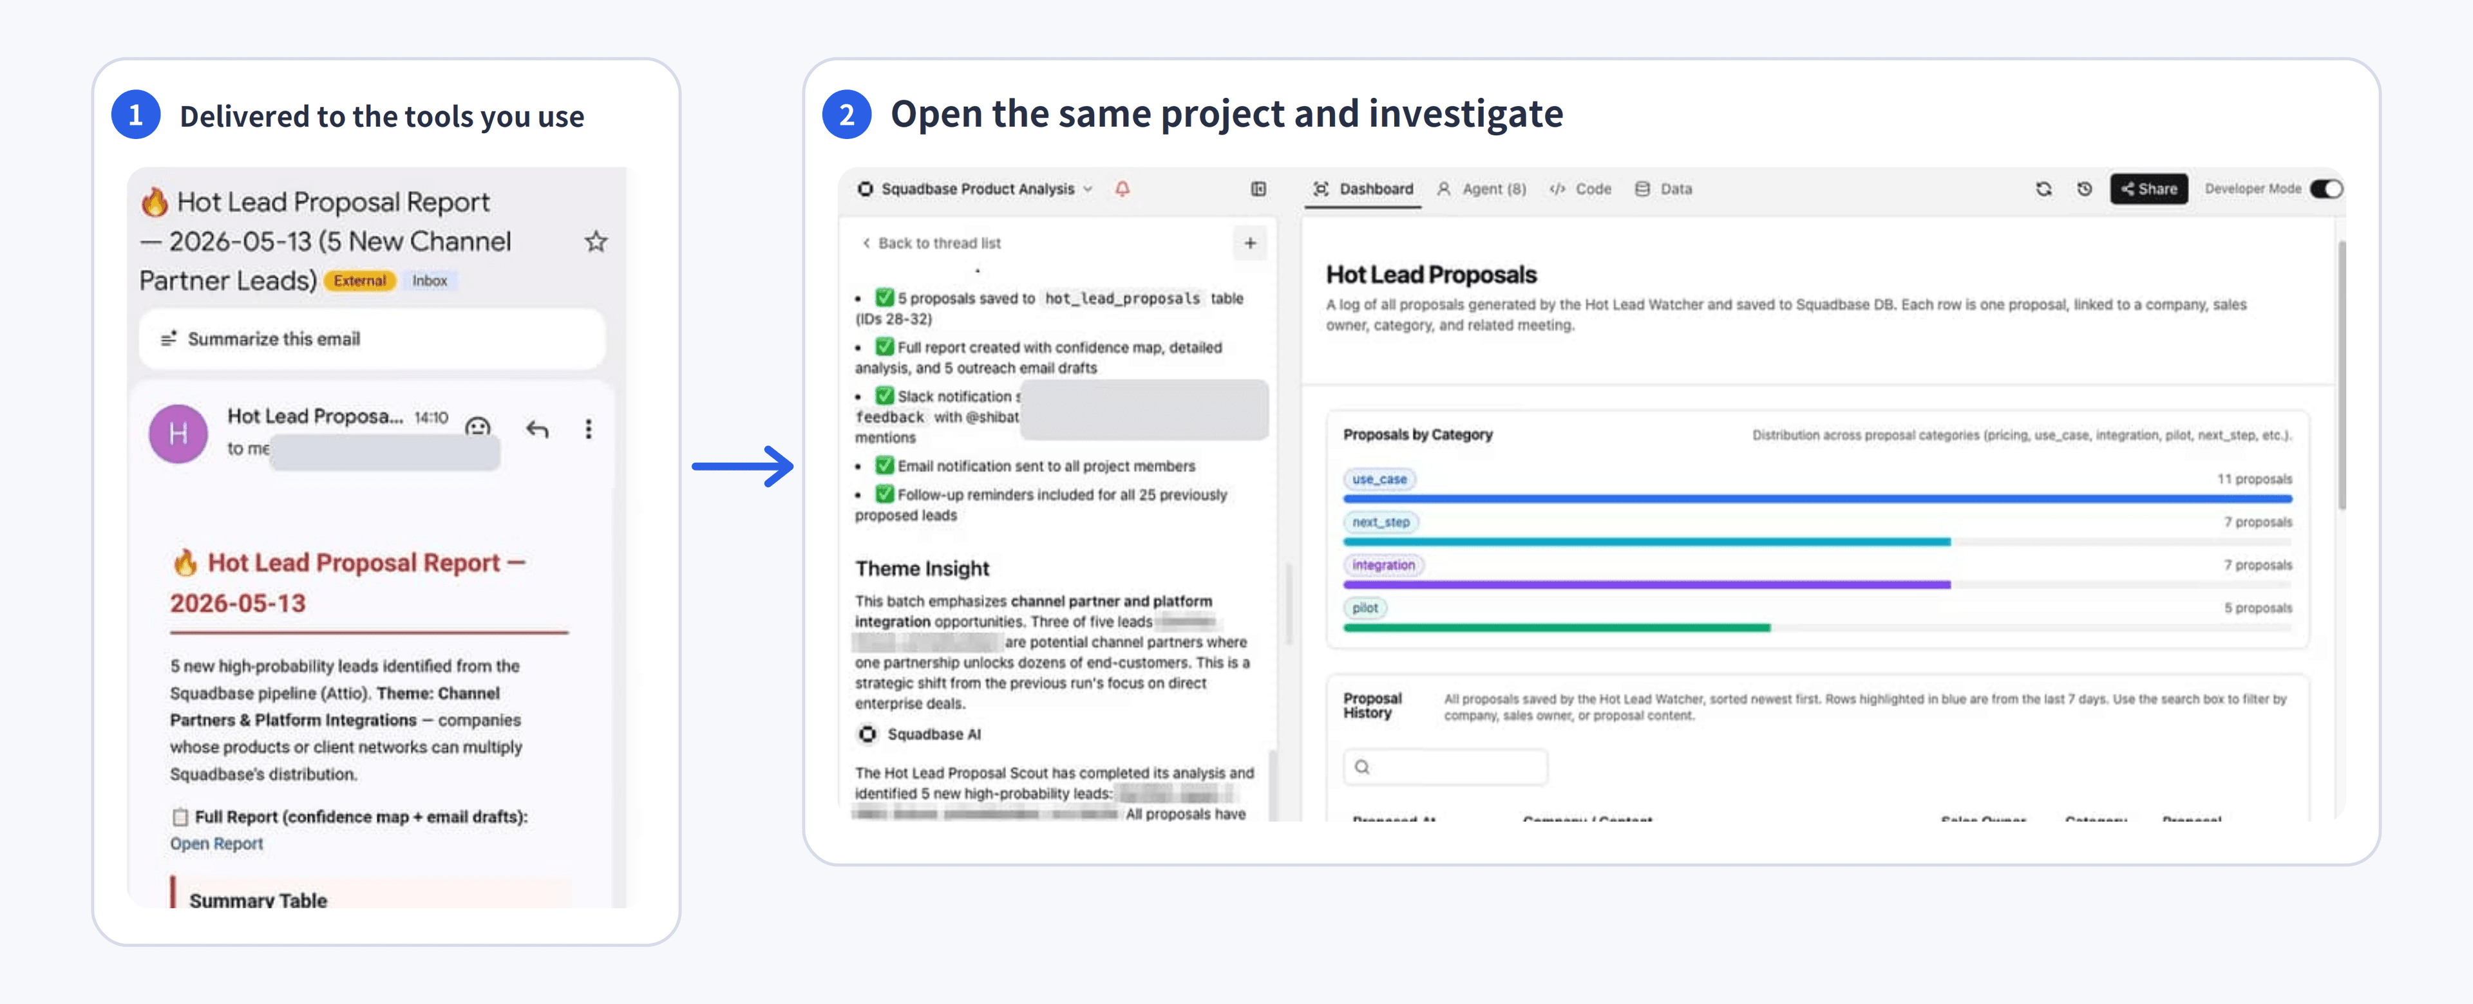The width and height of the screenshot is (2473, 1004).
Task: Click the hot_lead_proposals table name
Action: (x=1123, y=299)
